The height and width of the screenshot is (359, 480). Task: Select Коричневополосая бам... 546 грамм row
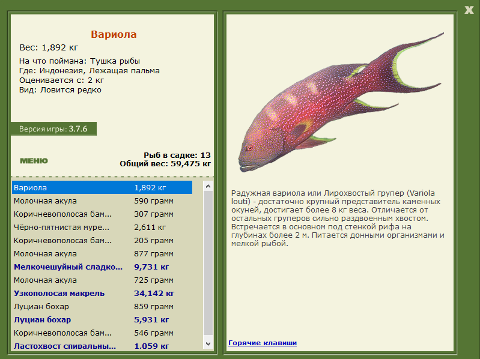(102, 333)
